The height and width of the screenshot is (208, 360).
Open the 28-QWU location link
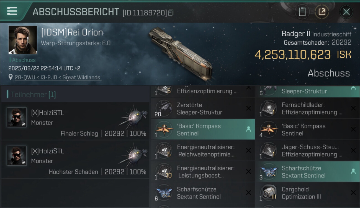click(58, 78)
